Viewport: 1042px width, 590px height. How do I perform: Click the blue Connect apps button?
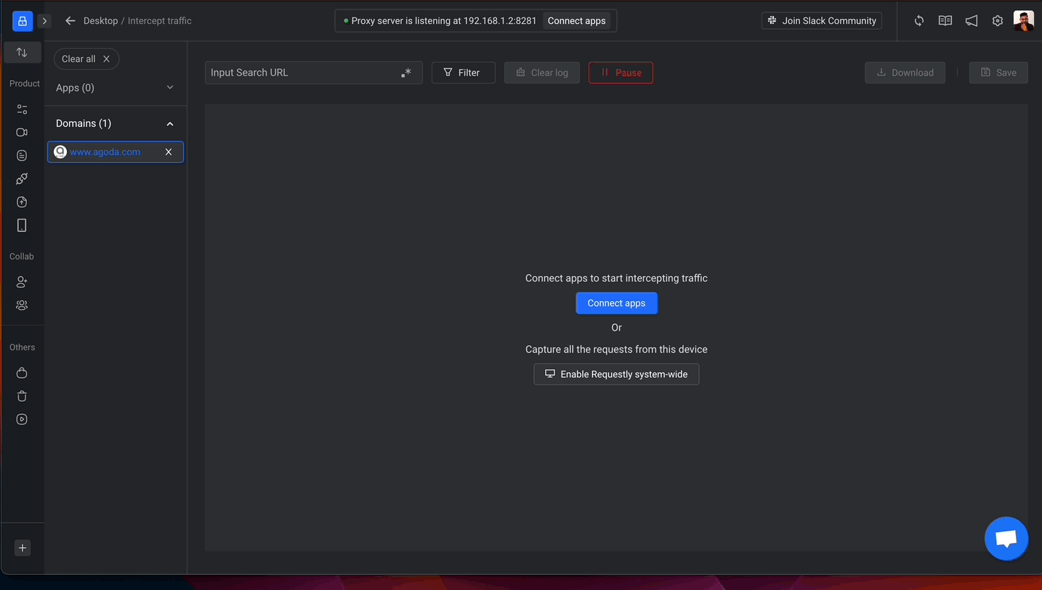pos(616,303)
